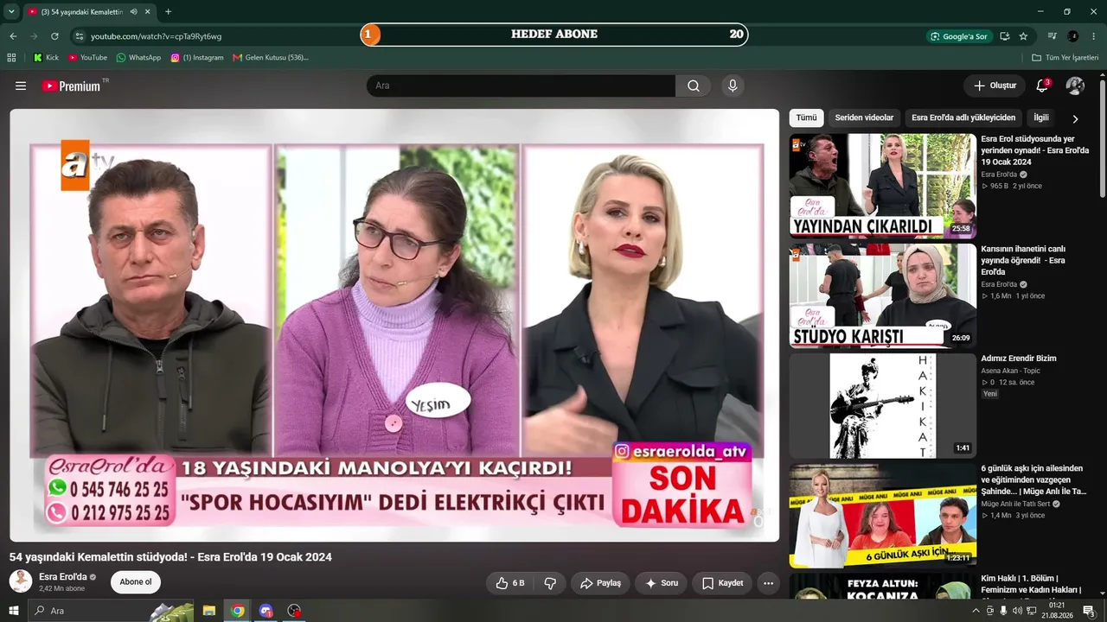Open the STÜDYO KARIŞTI video thumbnail
Image resolution: width=1107 pixels, height=622 pixels.
(x=883, y=295)
